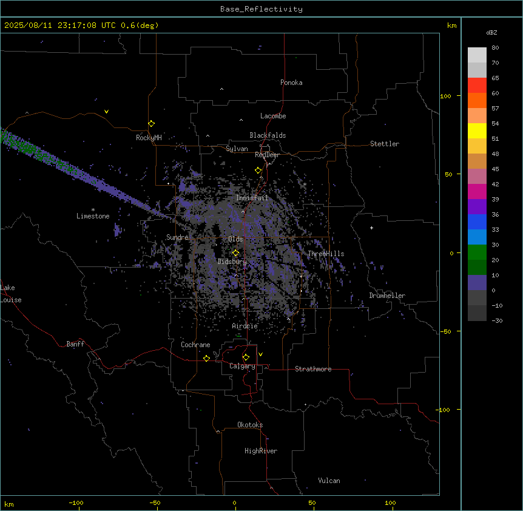The image size is (523, 511).
Task: Click the Blackfalds city label
Action: point(268,135)
